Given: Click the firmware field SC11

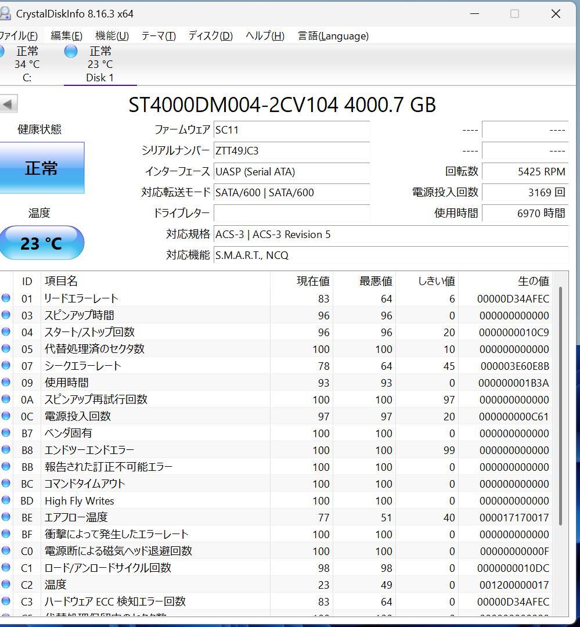Looking at the screenshot, I should (x=291, y=130).
